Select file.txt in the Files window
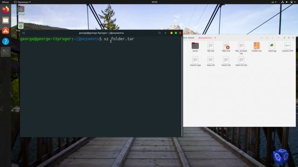 [x=210, y=47]
